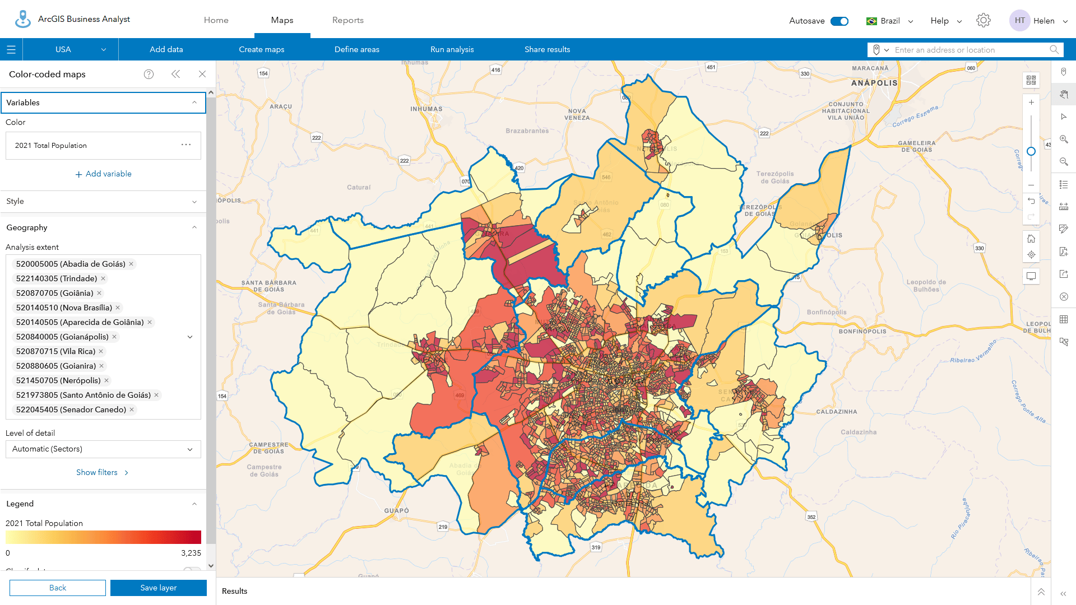Click the basemap gallery icon

[1031, 80]
